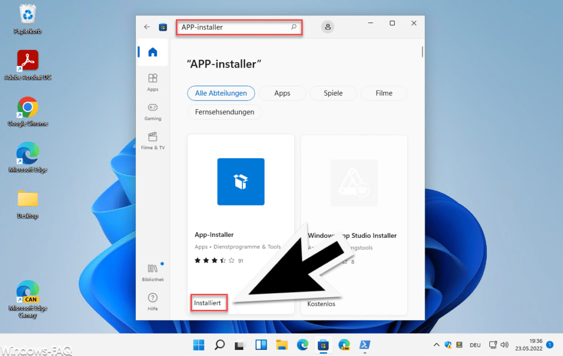Image resolution: width=563 pixels, height=356 pixels.
Task: Open Filme & TV section in sidebar
Action: click(153, 141)
